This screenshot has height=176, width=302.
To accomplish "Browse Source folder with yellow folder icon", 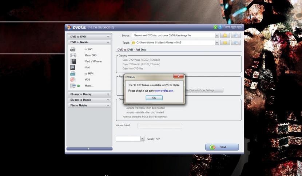I will (x=225, y=35).
